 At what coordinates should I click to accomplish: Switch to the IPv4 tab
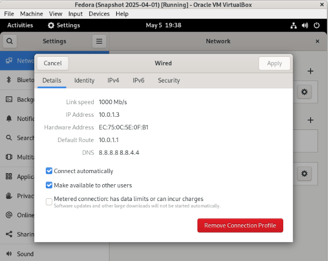click(x=113, y=81)
